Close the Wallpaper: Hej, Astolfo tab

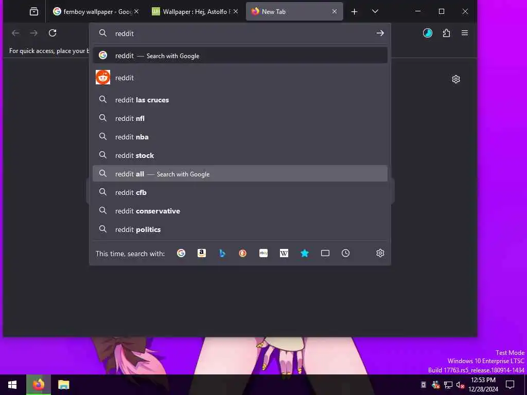click(236, 11)
